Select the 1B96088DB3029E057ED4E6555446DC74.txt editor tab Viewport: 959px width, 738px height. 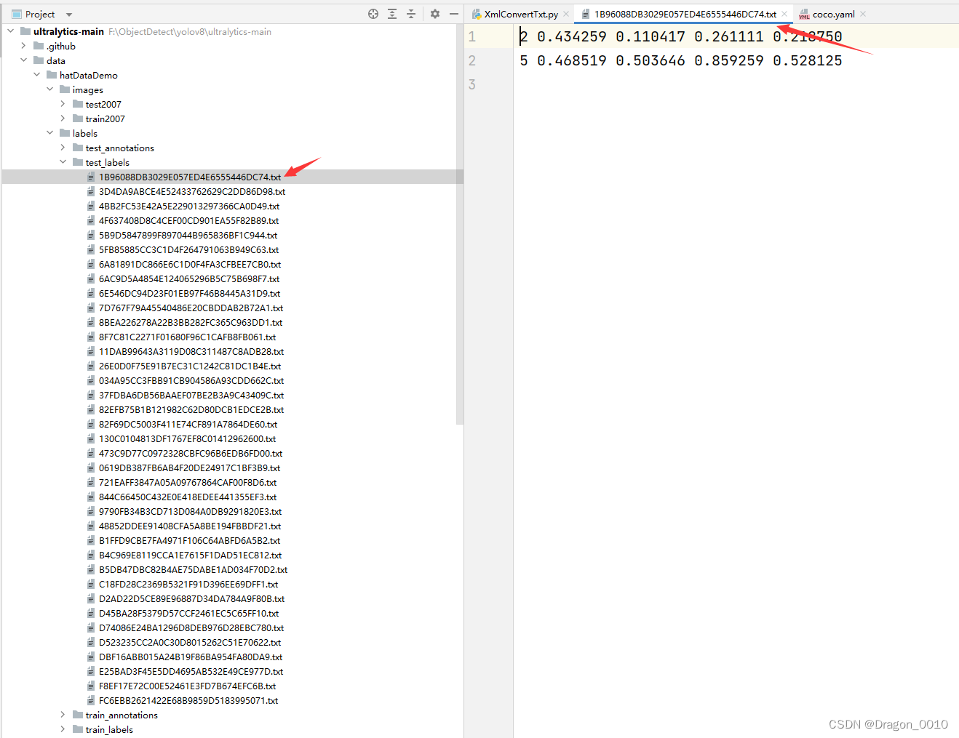[x=685, y=15]
